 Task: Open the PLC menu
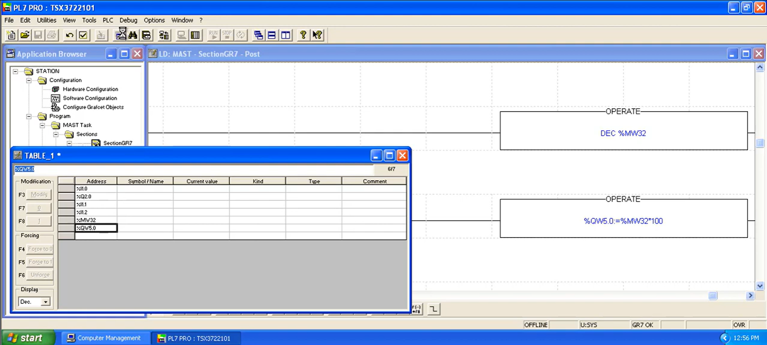coord(108,20)
